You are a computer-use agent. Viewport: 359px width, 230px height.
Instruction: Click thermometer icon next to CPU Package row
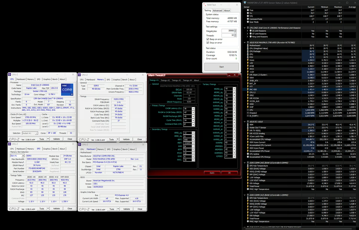[x=248, y=51]
